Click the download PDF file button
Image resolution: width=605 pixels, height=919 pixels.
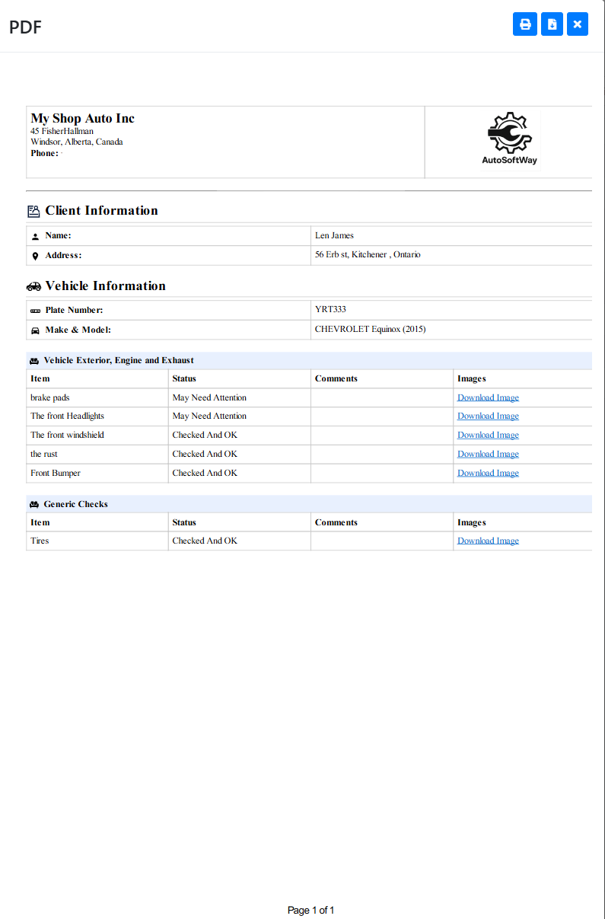(x=552, y=24)
